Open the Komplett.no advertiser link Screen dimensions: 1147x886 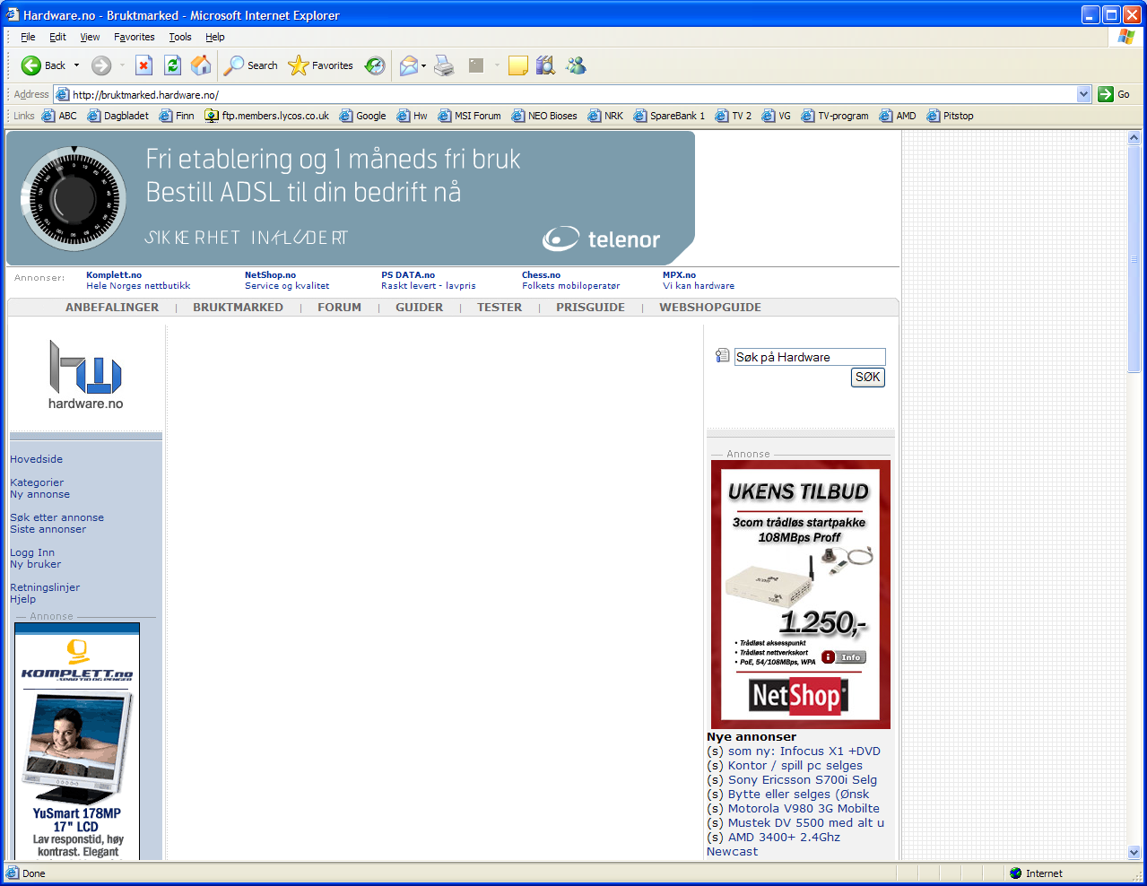point(114,275)
